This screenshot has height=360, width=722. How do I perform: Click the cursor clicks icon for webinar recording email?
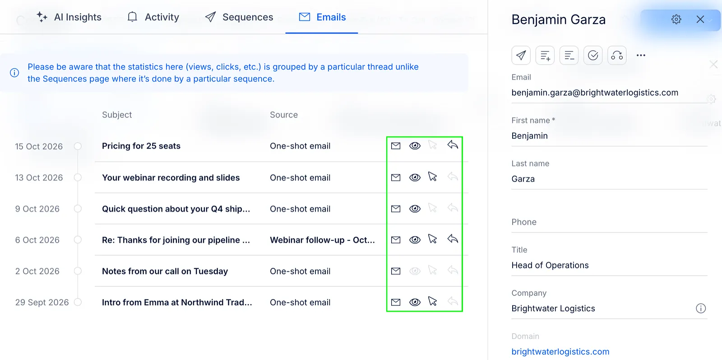[x=432, y=177]
